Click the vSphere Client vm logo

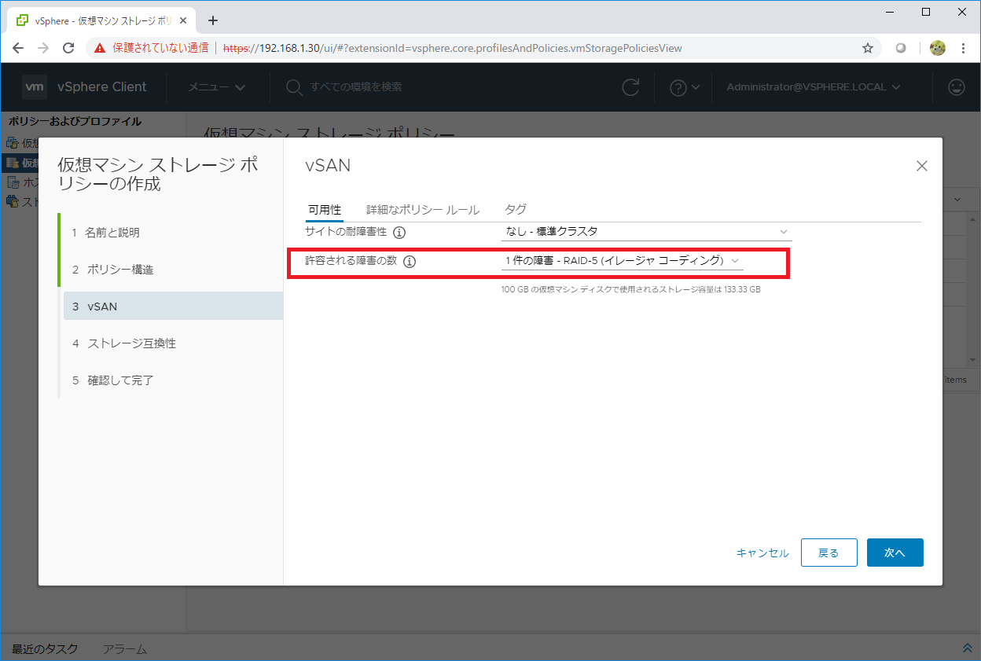pyautogui.click(x=34, y=87)
